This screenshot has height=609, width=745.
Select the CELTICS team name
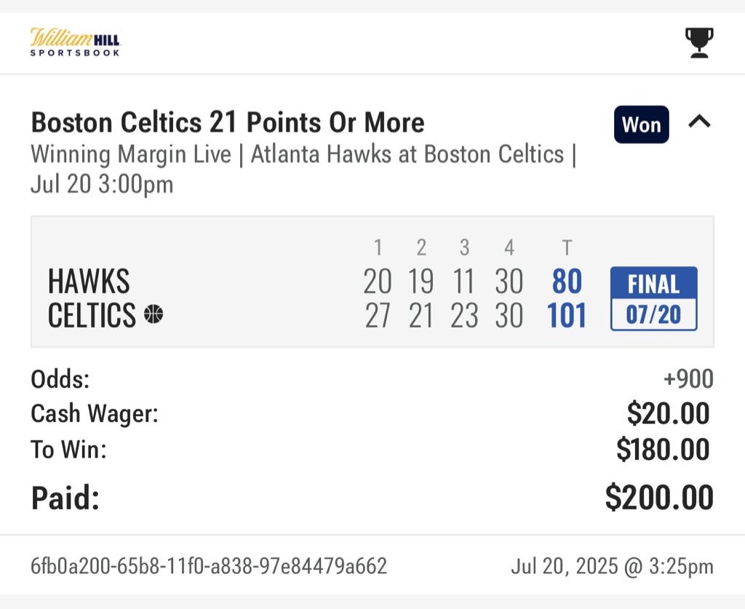click(x=92, y=315)
